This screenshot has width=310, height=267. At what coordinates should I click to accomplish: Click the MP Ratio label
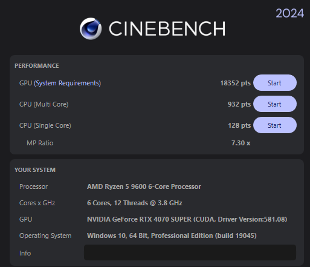[40, 143]
